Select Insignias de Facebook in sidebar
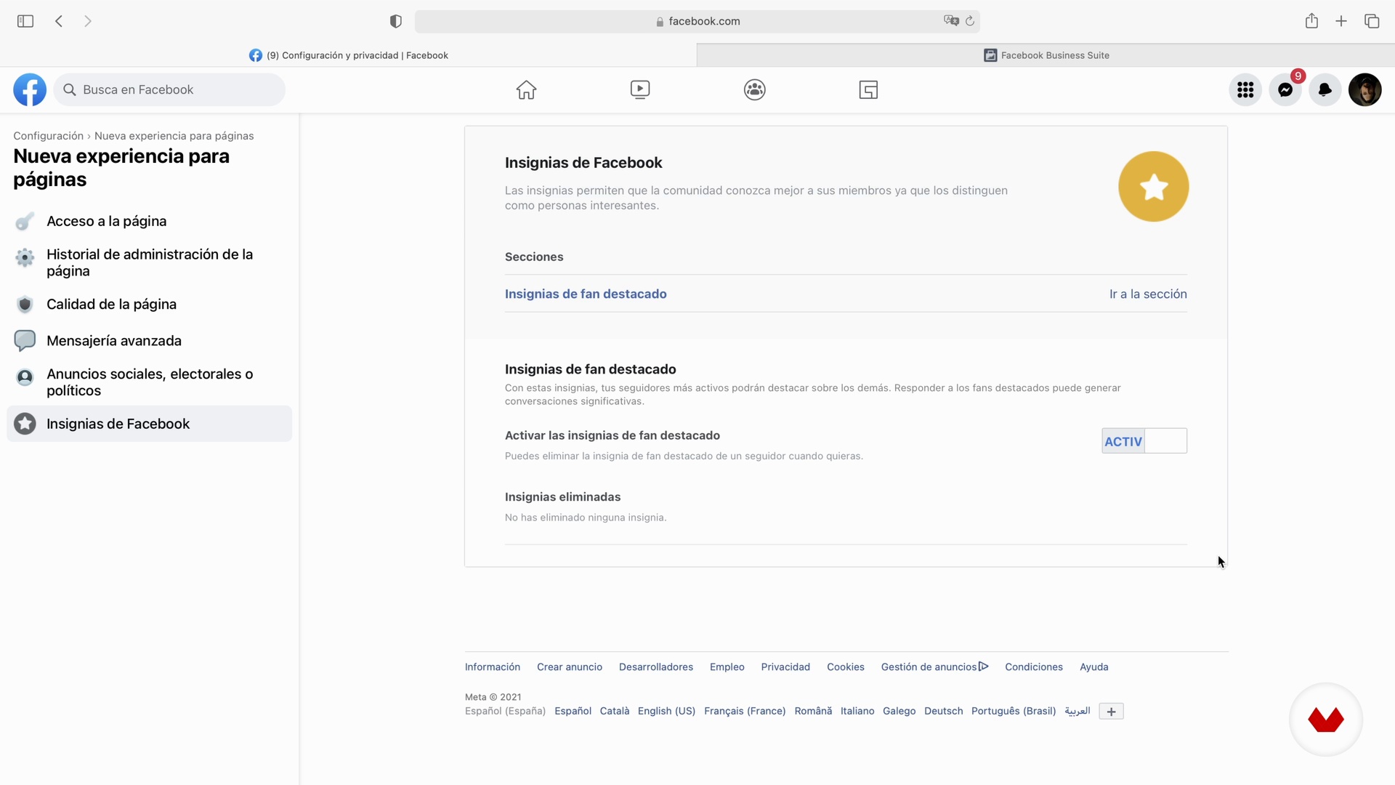1395x785 pixels. tap(149, 424)
